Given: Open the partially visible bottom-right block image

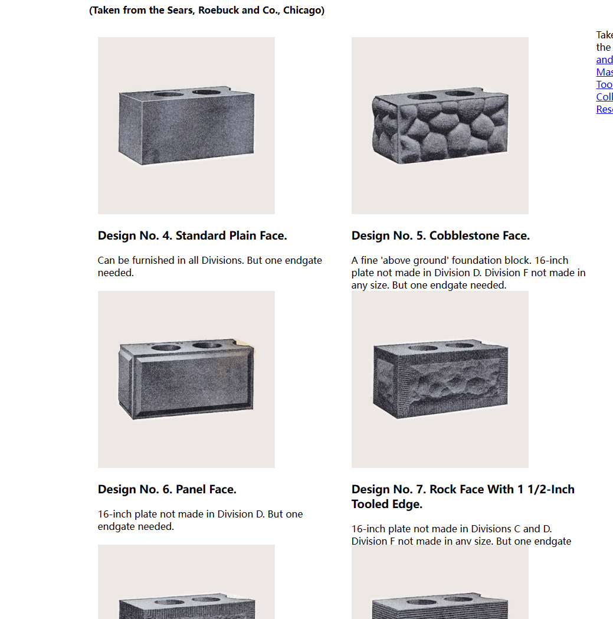Looking at the screenshot, I should [440, 582].
